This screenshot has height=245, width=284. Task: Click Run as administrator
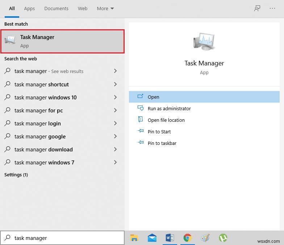coord(169,108)
